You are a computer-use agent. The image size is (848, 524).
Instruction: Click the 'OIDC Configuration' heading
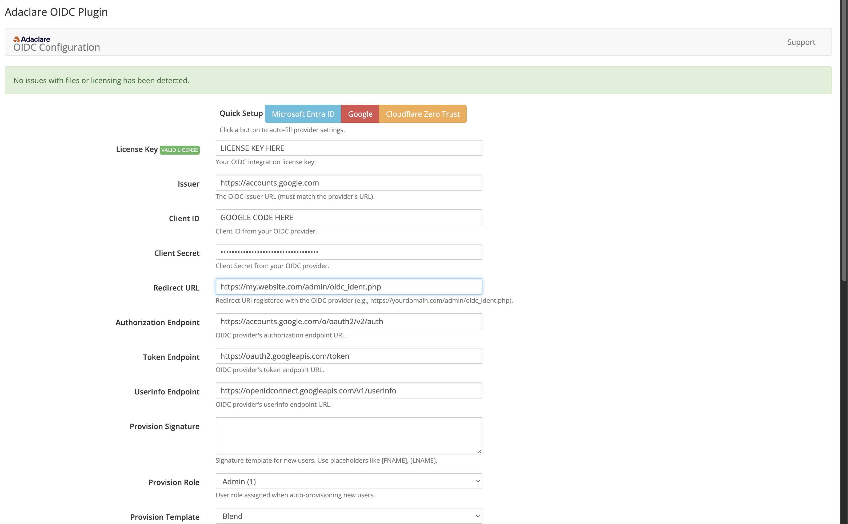click(57, 47)
